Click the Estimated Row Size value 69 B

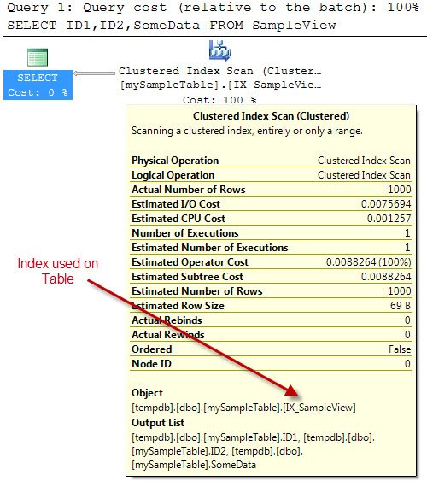click(x=401, y=306)
